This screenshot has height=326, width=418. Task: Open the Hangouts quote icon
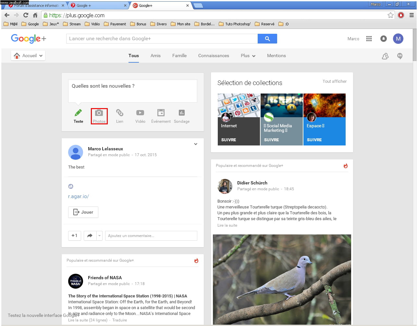tap(400, 56)
